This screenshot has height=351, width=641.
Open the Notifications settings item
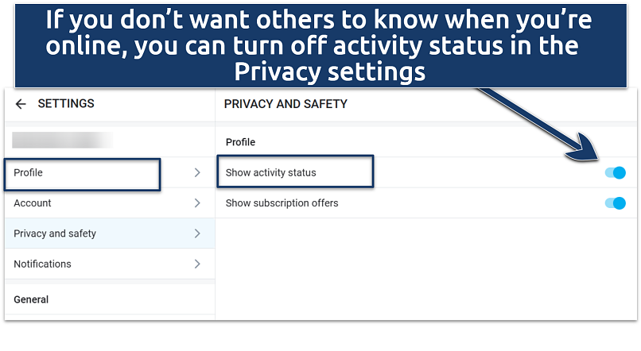click(42, 264)
